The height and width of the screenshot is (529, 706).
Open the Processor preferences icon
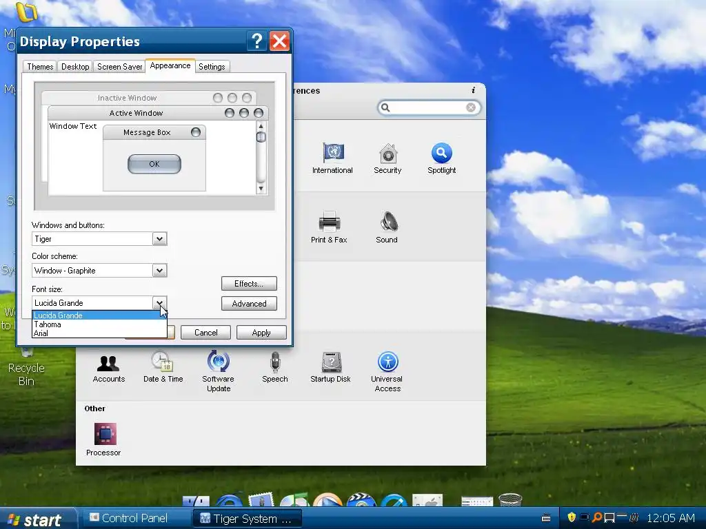tap(105, 434)
